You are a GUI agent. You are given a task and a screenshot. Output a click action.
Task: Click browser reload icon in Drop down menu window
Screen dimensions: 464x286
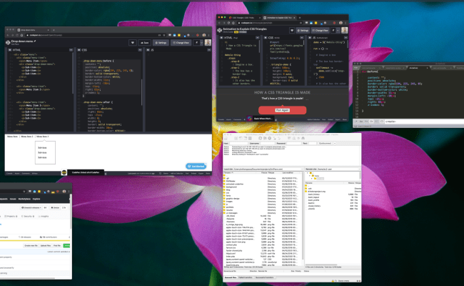pos(17,35)
